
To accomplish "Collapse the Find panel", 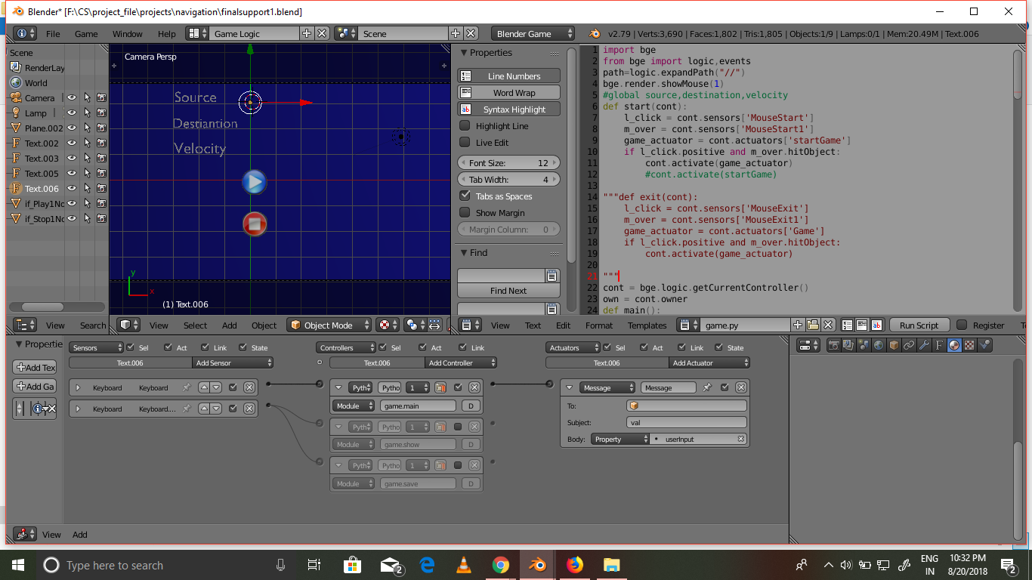I will [465, 253].
